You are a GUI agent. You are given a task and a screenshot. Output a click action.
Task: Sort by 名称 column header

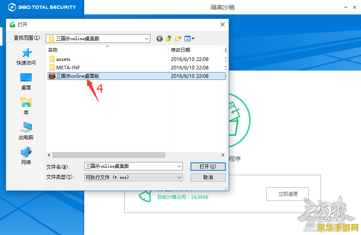click(53, 50)
